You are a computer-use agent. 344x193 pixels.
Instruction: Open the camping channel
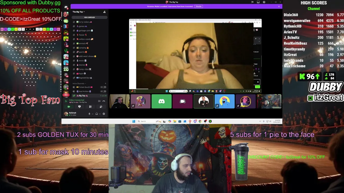point(89,48)
